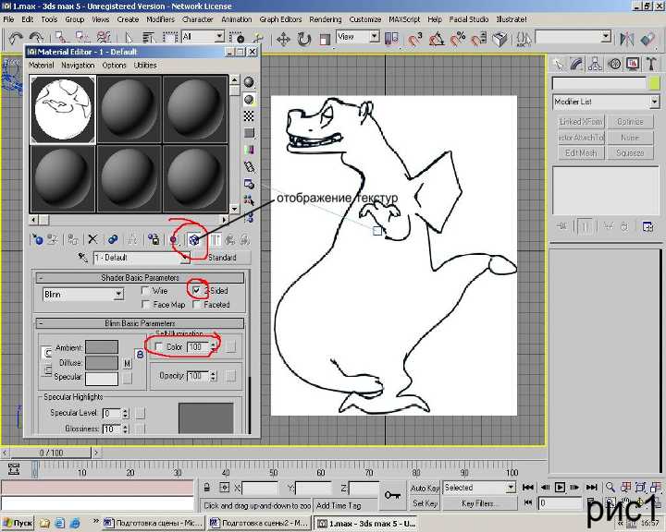
Task: Click the Auto Key button
Action: click(425, 488)
